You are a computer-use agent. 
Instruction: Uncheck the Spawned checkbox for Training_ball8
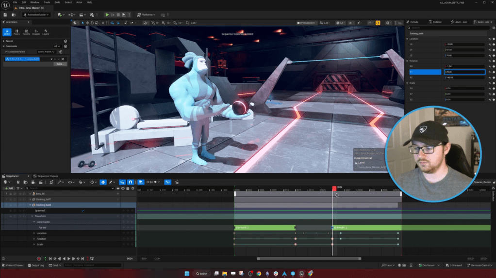83,211
